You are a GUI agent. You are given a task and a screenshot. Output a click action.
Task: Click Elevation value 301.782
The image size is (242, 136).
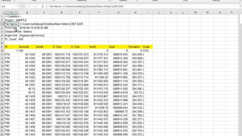coord(135,116)
